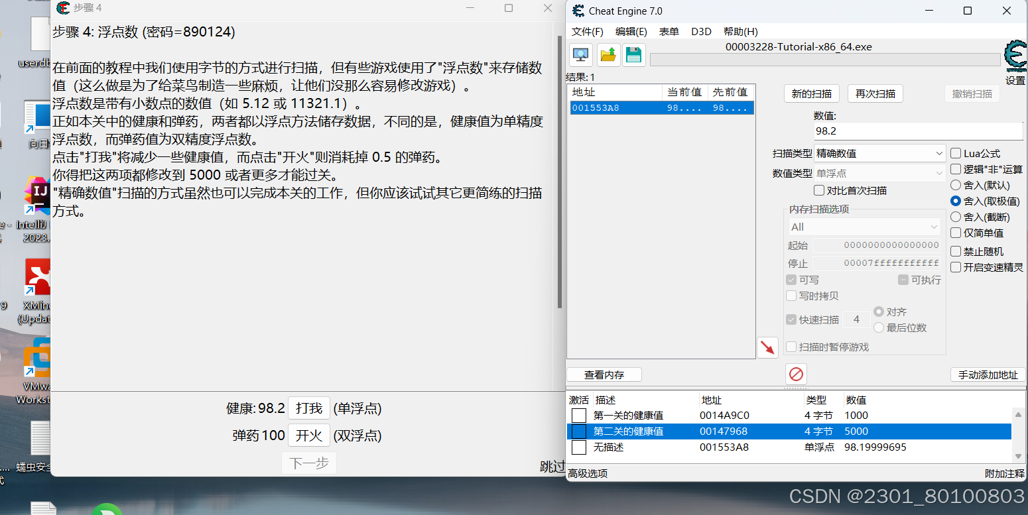
Task: Click 附加注释 at bottom right
Action: pyautogui.click(x=1004, y=473)
